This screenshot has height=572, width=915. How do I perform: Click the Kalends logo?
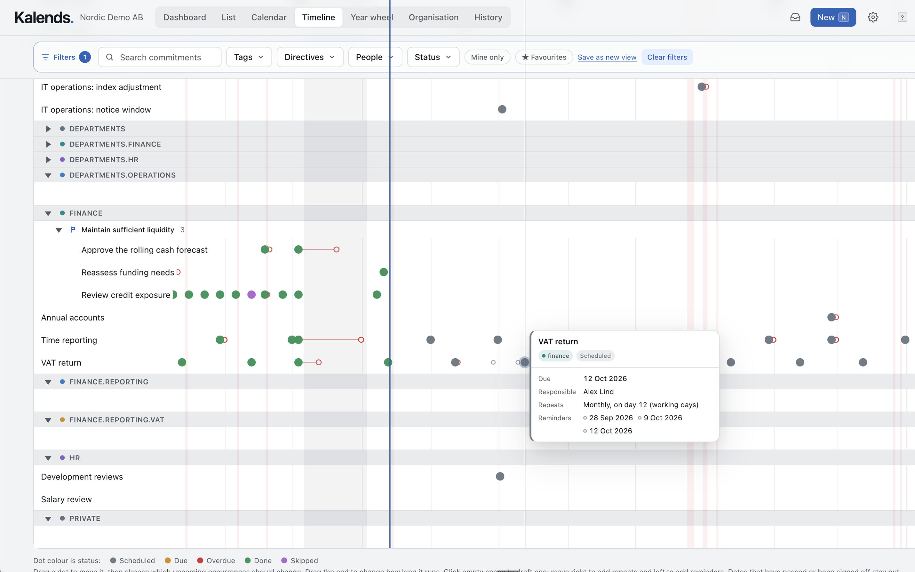point(44,17)
